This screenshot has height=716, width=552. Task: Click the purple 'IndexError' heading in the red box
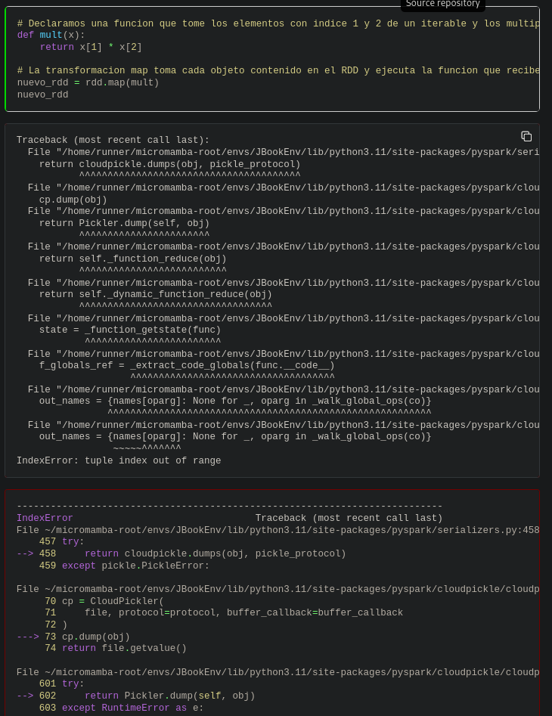pyautogui.click(x=45, y=518)
